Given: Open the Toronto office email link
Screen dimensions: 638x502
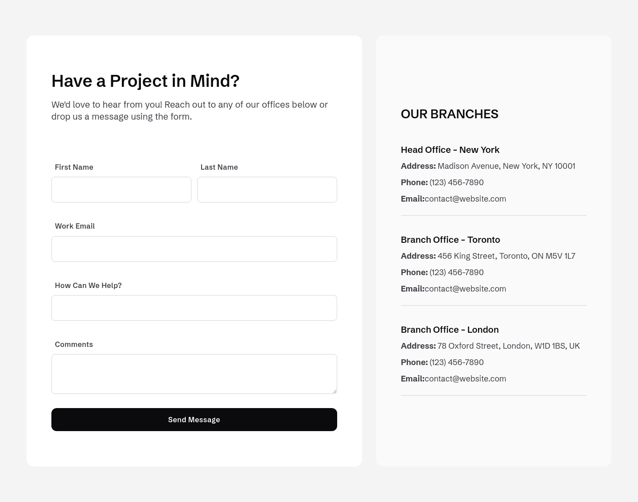Looking at the screenshot, I should click(x=465, y=289).
